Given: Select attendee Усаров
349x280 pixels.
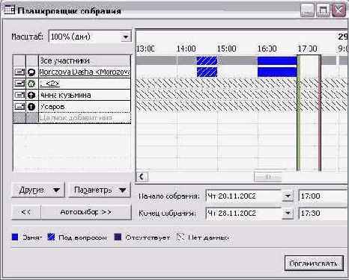Looking at the screenshot, I should 85,107.
